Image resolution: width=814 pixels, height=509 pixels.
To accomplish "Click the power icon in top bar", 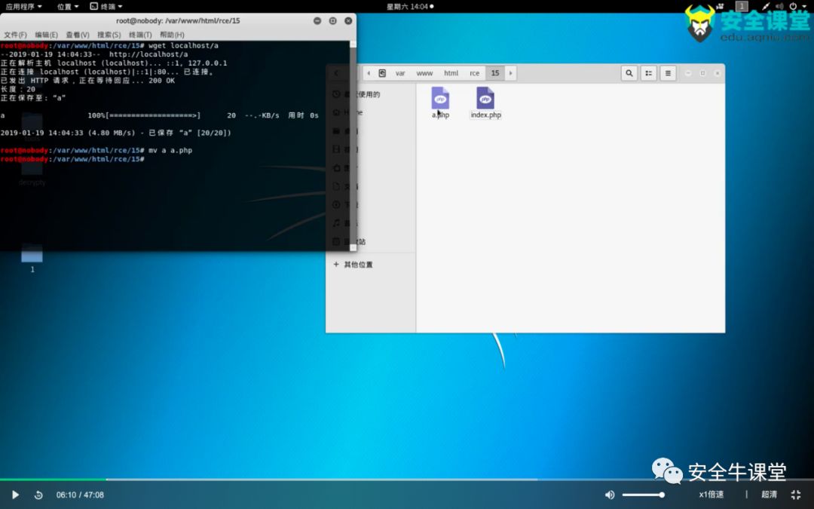I will 793,6.
